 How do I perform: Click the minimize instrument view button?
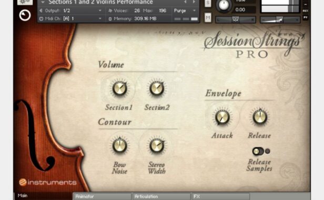[306, 4]
